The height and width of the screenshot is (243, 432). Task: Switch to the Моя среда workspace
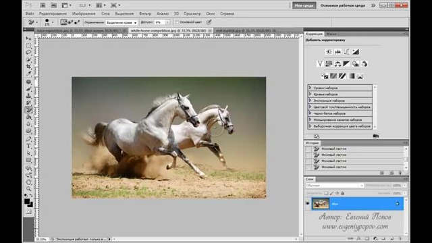point(304,5)
